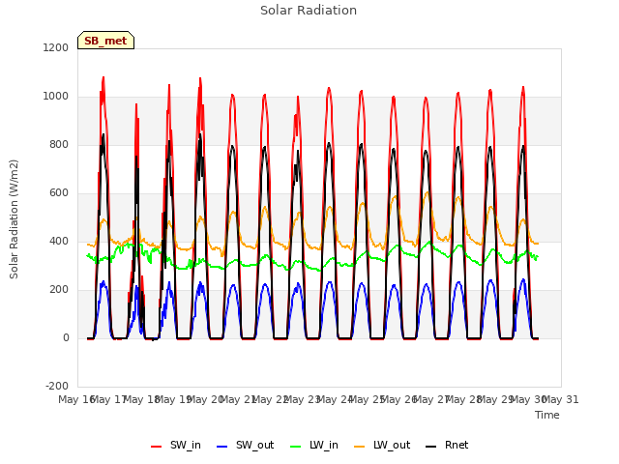Toggle the LW_out legend entry
This screenshot has width=619, height=464.
coord(382,445)
